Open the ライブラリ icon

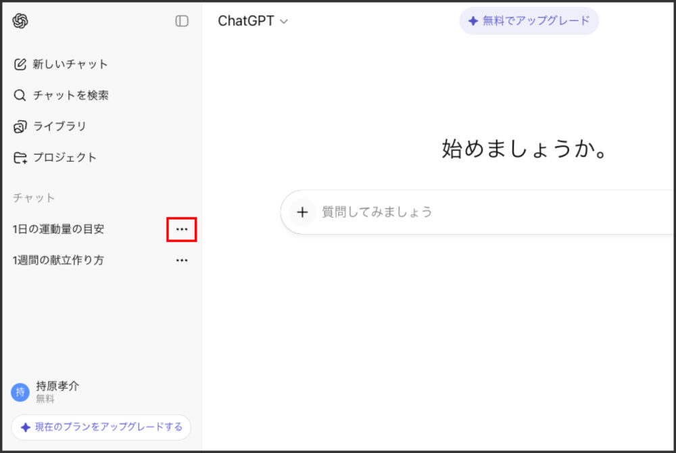point(20,126)
